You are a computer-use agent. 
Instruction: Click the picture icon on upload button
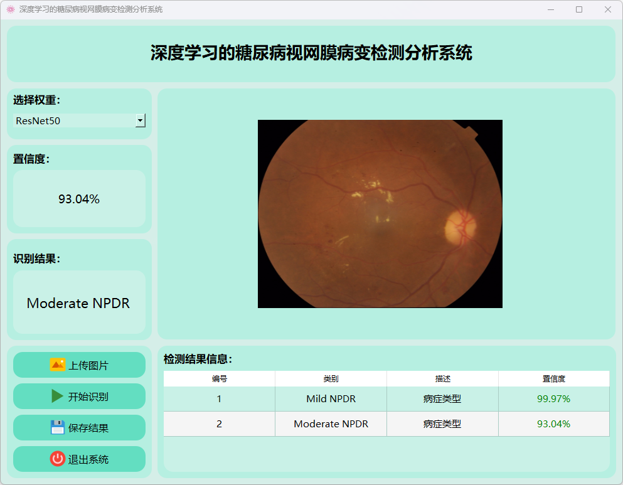click(57, 365)
